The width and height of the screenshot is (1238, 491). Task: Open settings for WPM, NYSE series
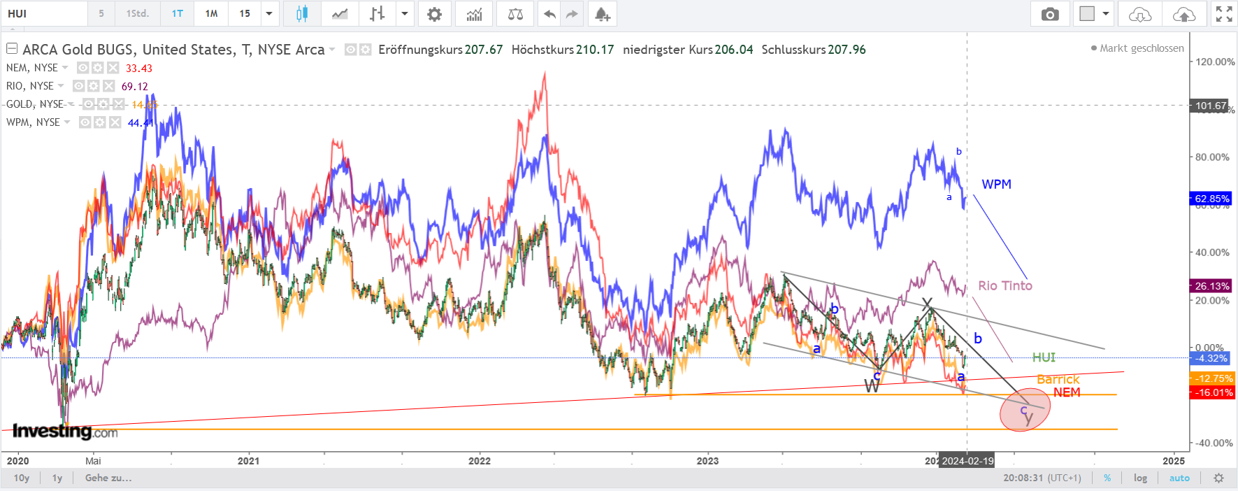click(x=100, y=122)
